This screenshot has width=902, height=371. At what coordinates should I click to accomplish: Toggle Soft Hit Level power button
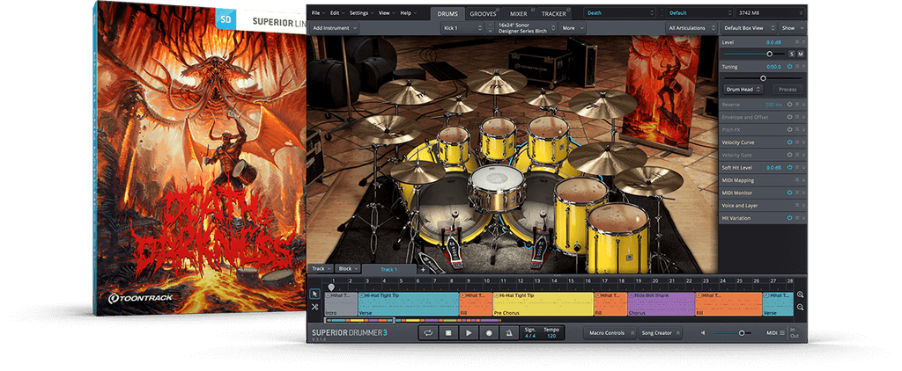click(790, 168)
